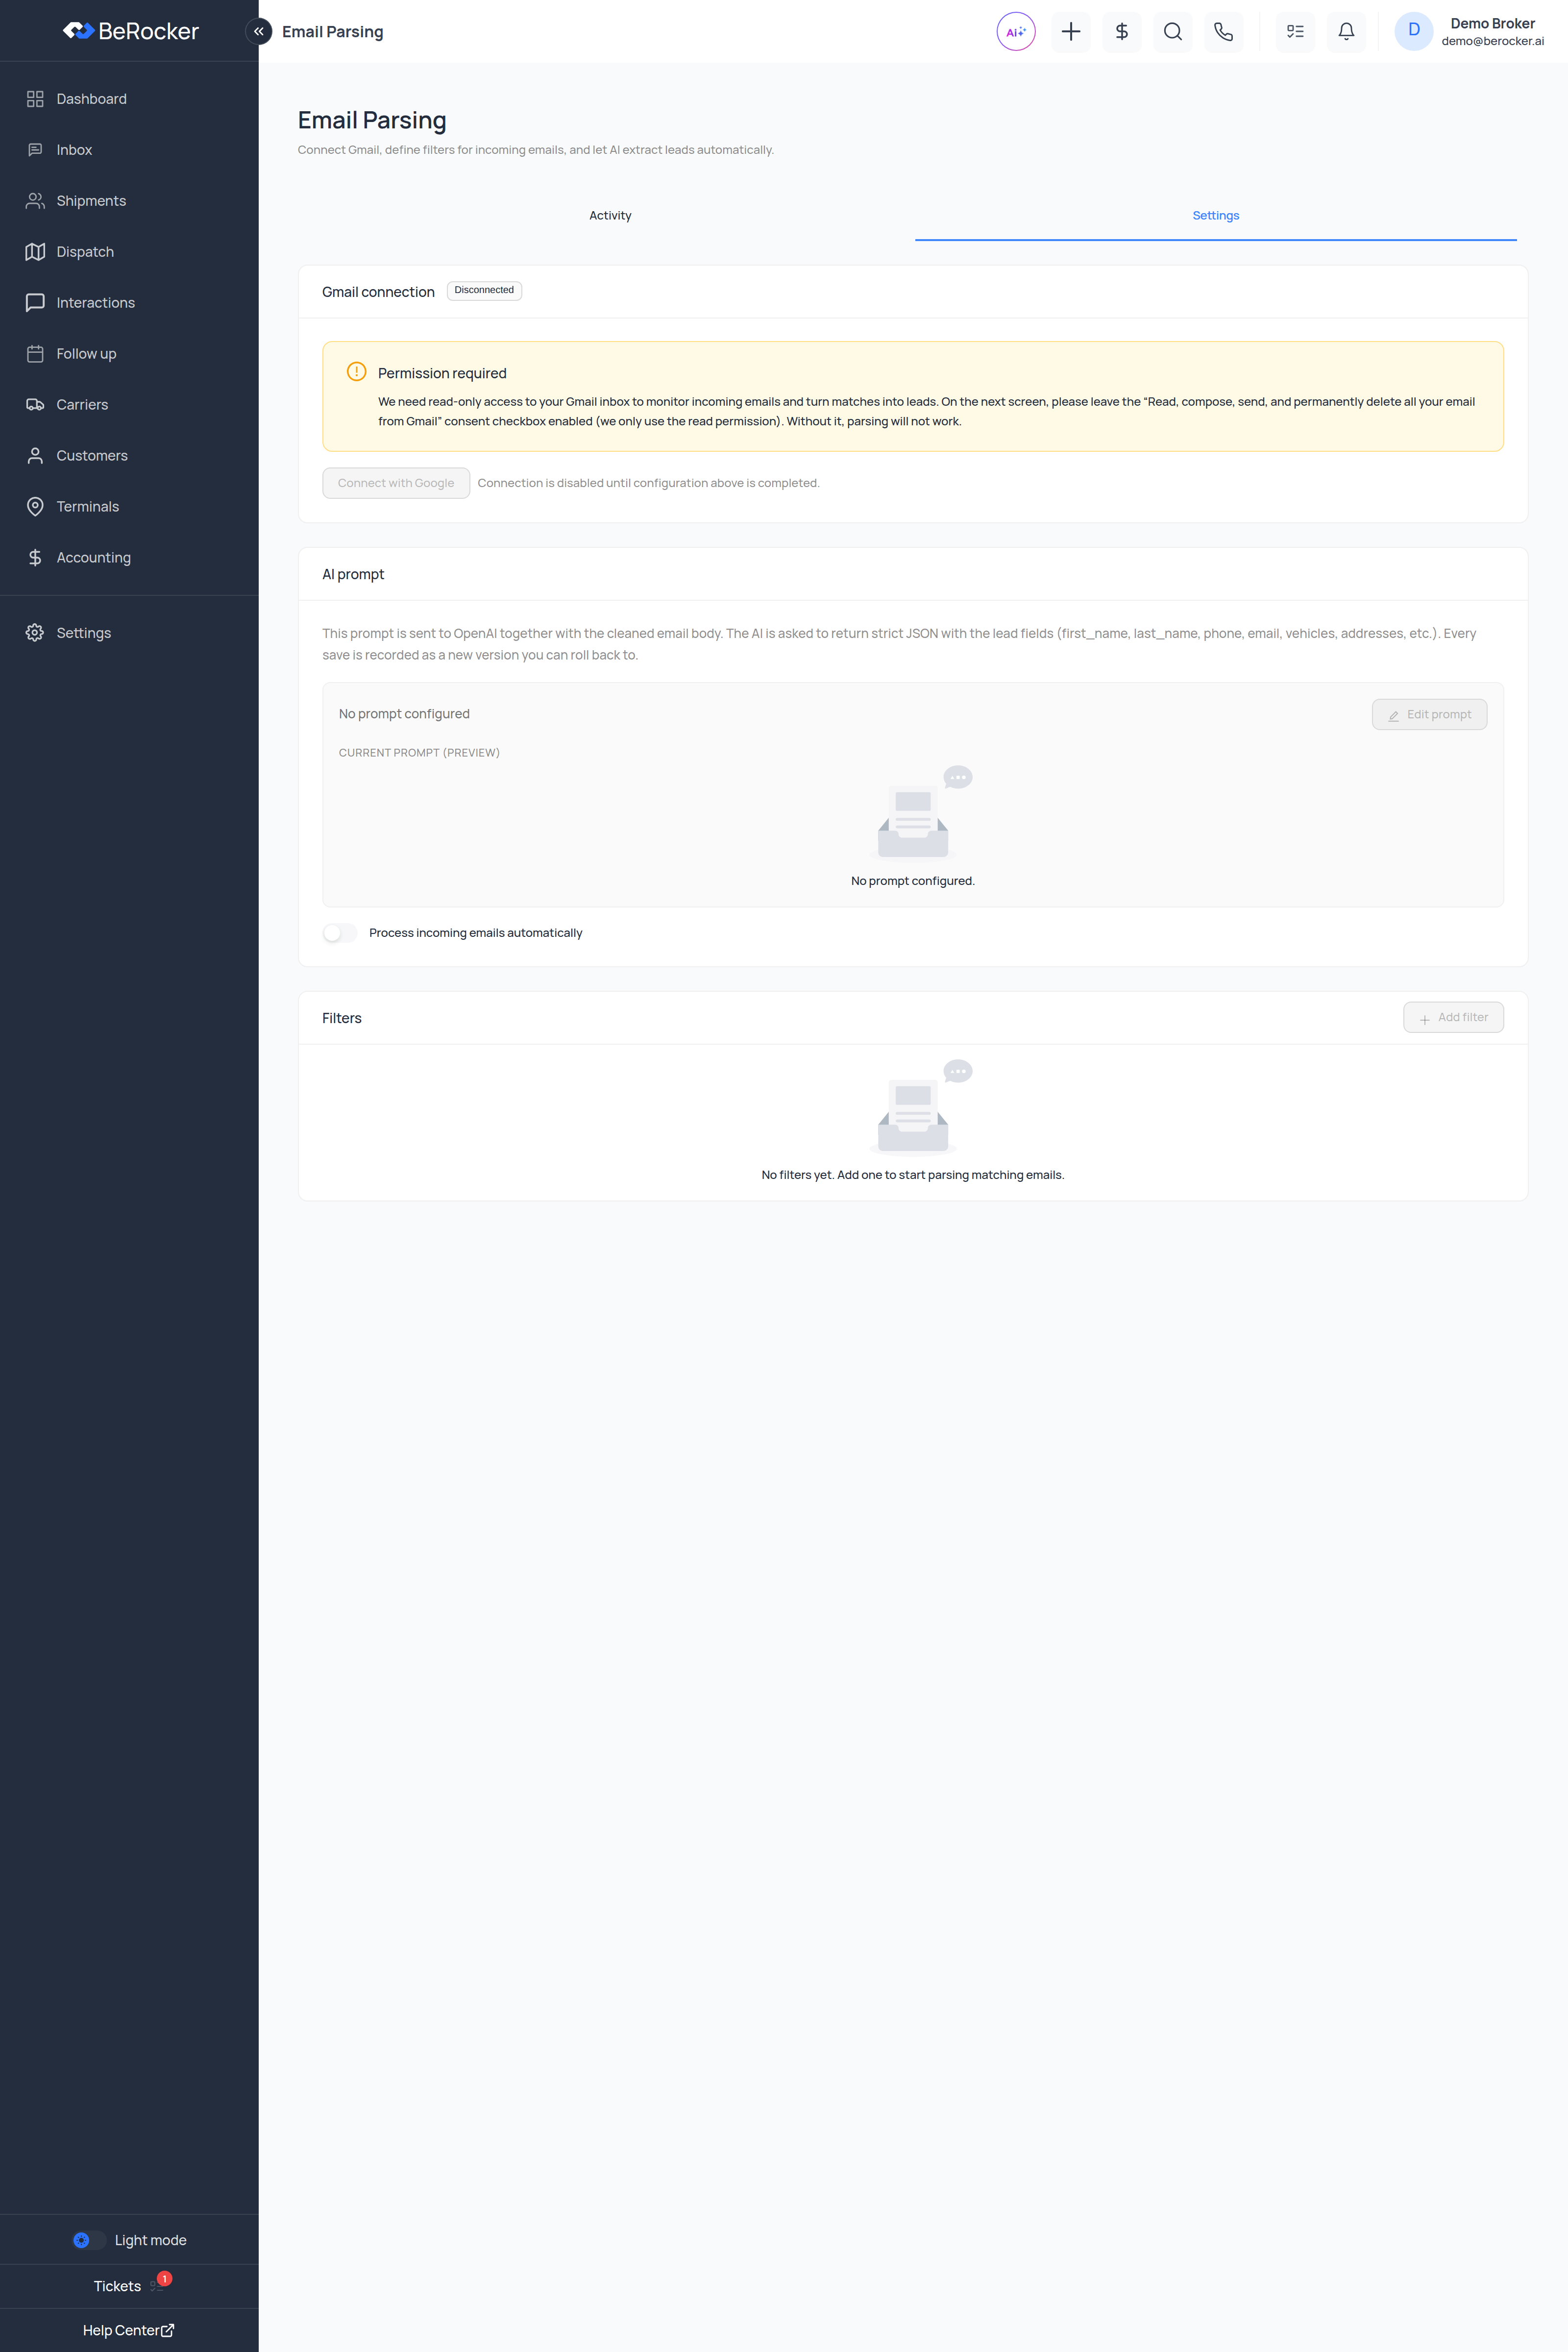Click the Shipments people icon

[x=35, y=201]
